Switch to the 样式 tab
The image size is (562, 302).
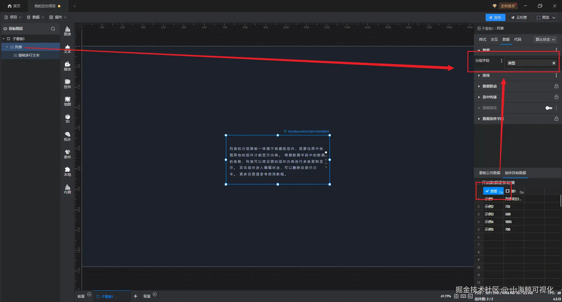(x=482, y=40)
